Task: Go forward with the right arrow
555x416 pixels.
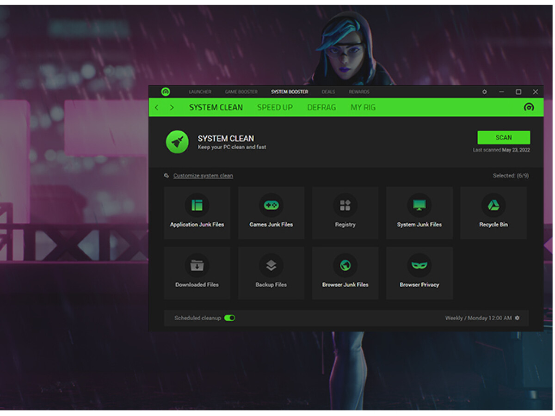Action: (x=172, y=107)
